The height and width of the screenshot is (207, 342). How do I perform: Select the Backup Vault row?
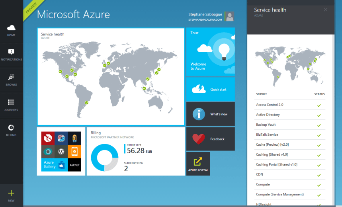pos(290,125)
